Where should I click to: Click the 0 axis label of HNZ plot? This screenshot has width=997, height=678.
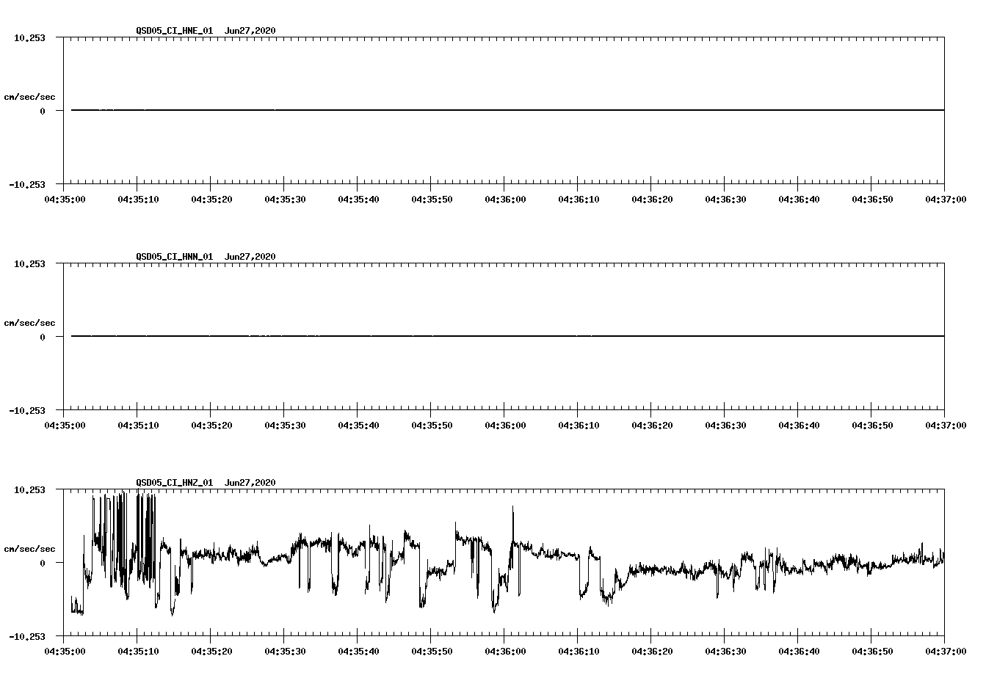point(43,563)
